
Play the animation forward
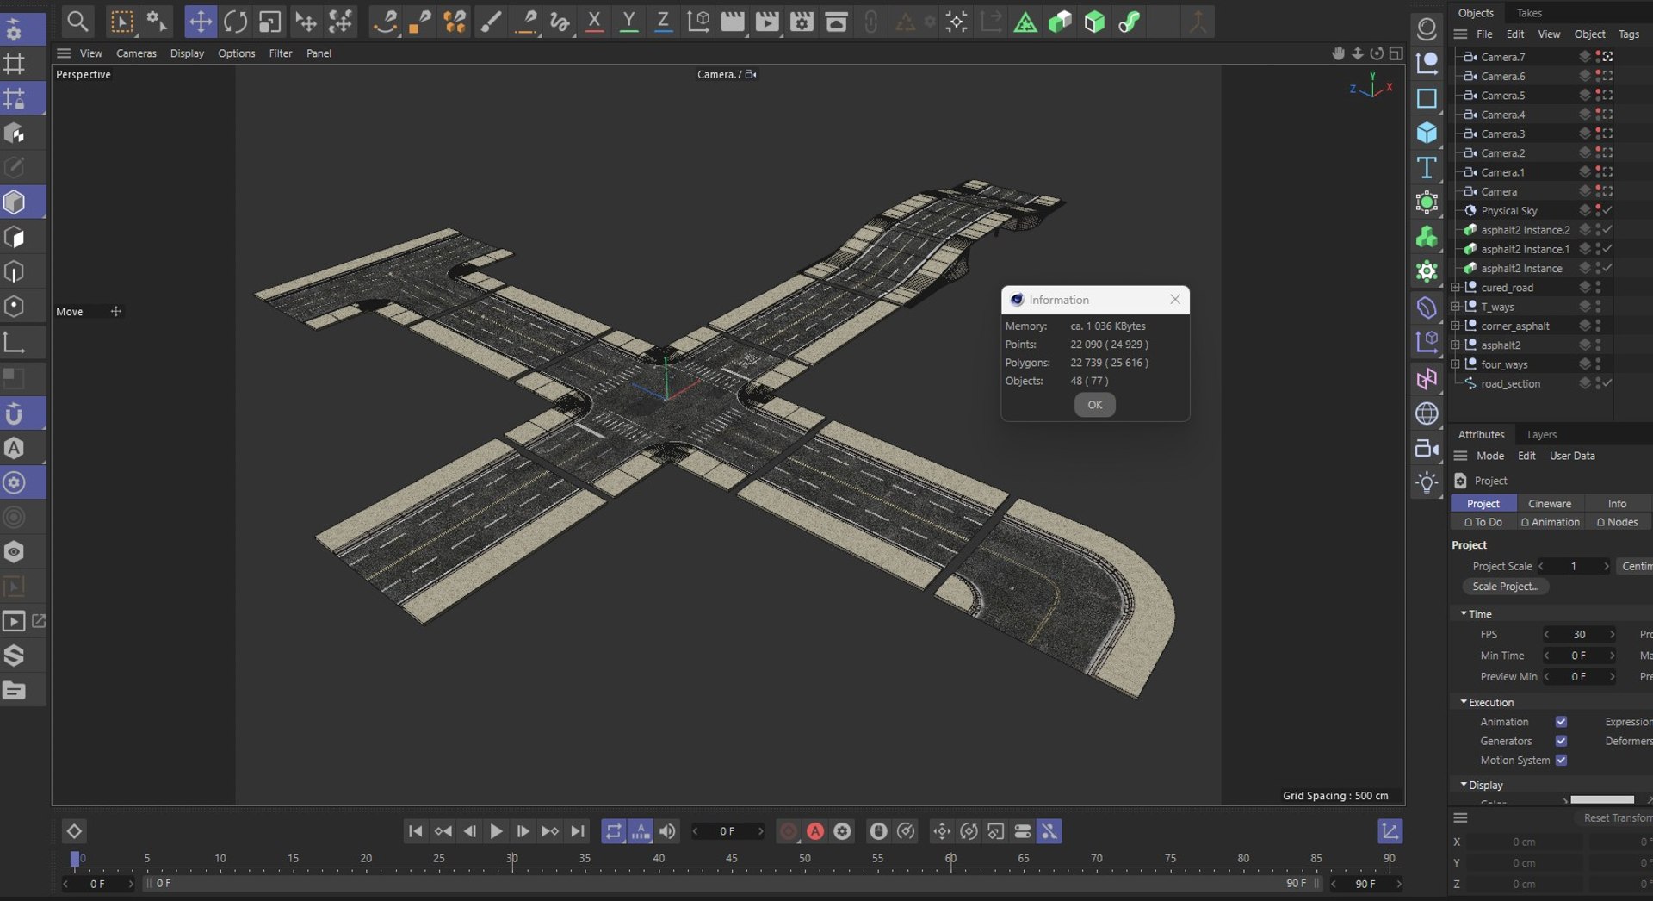click(496, 831)
